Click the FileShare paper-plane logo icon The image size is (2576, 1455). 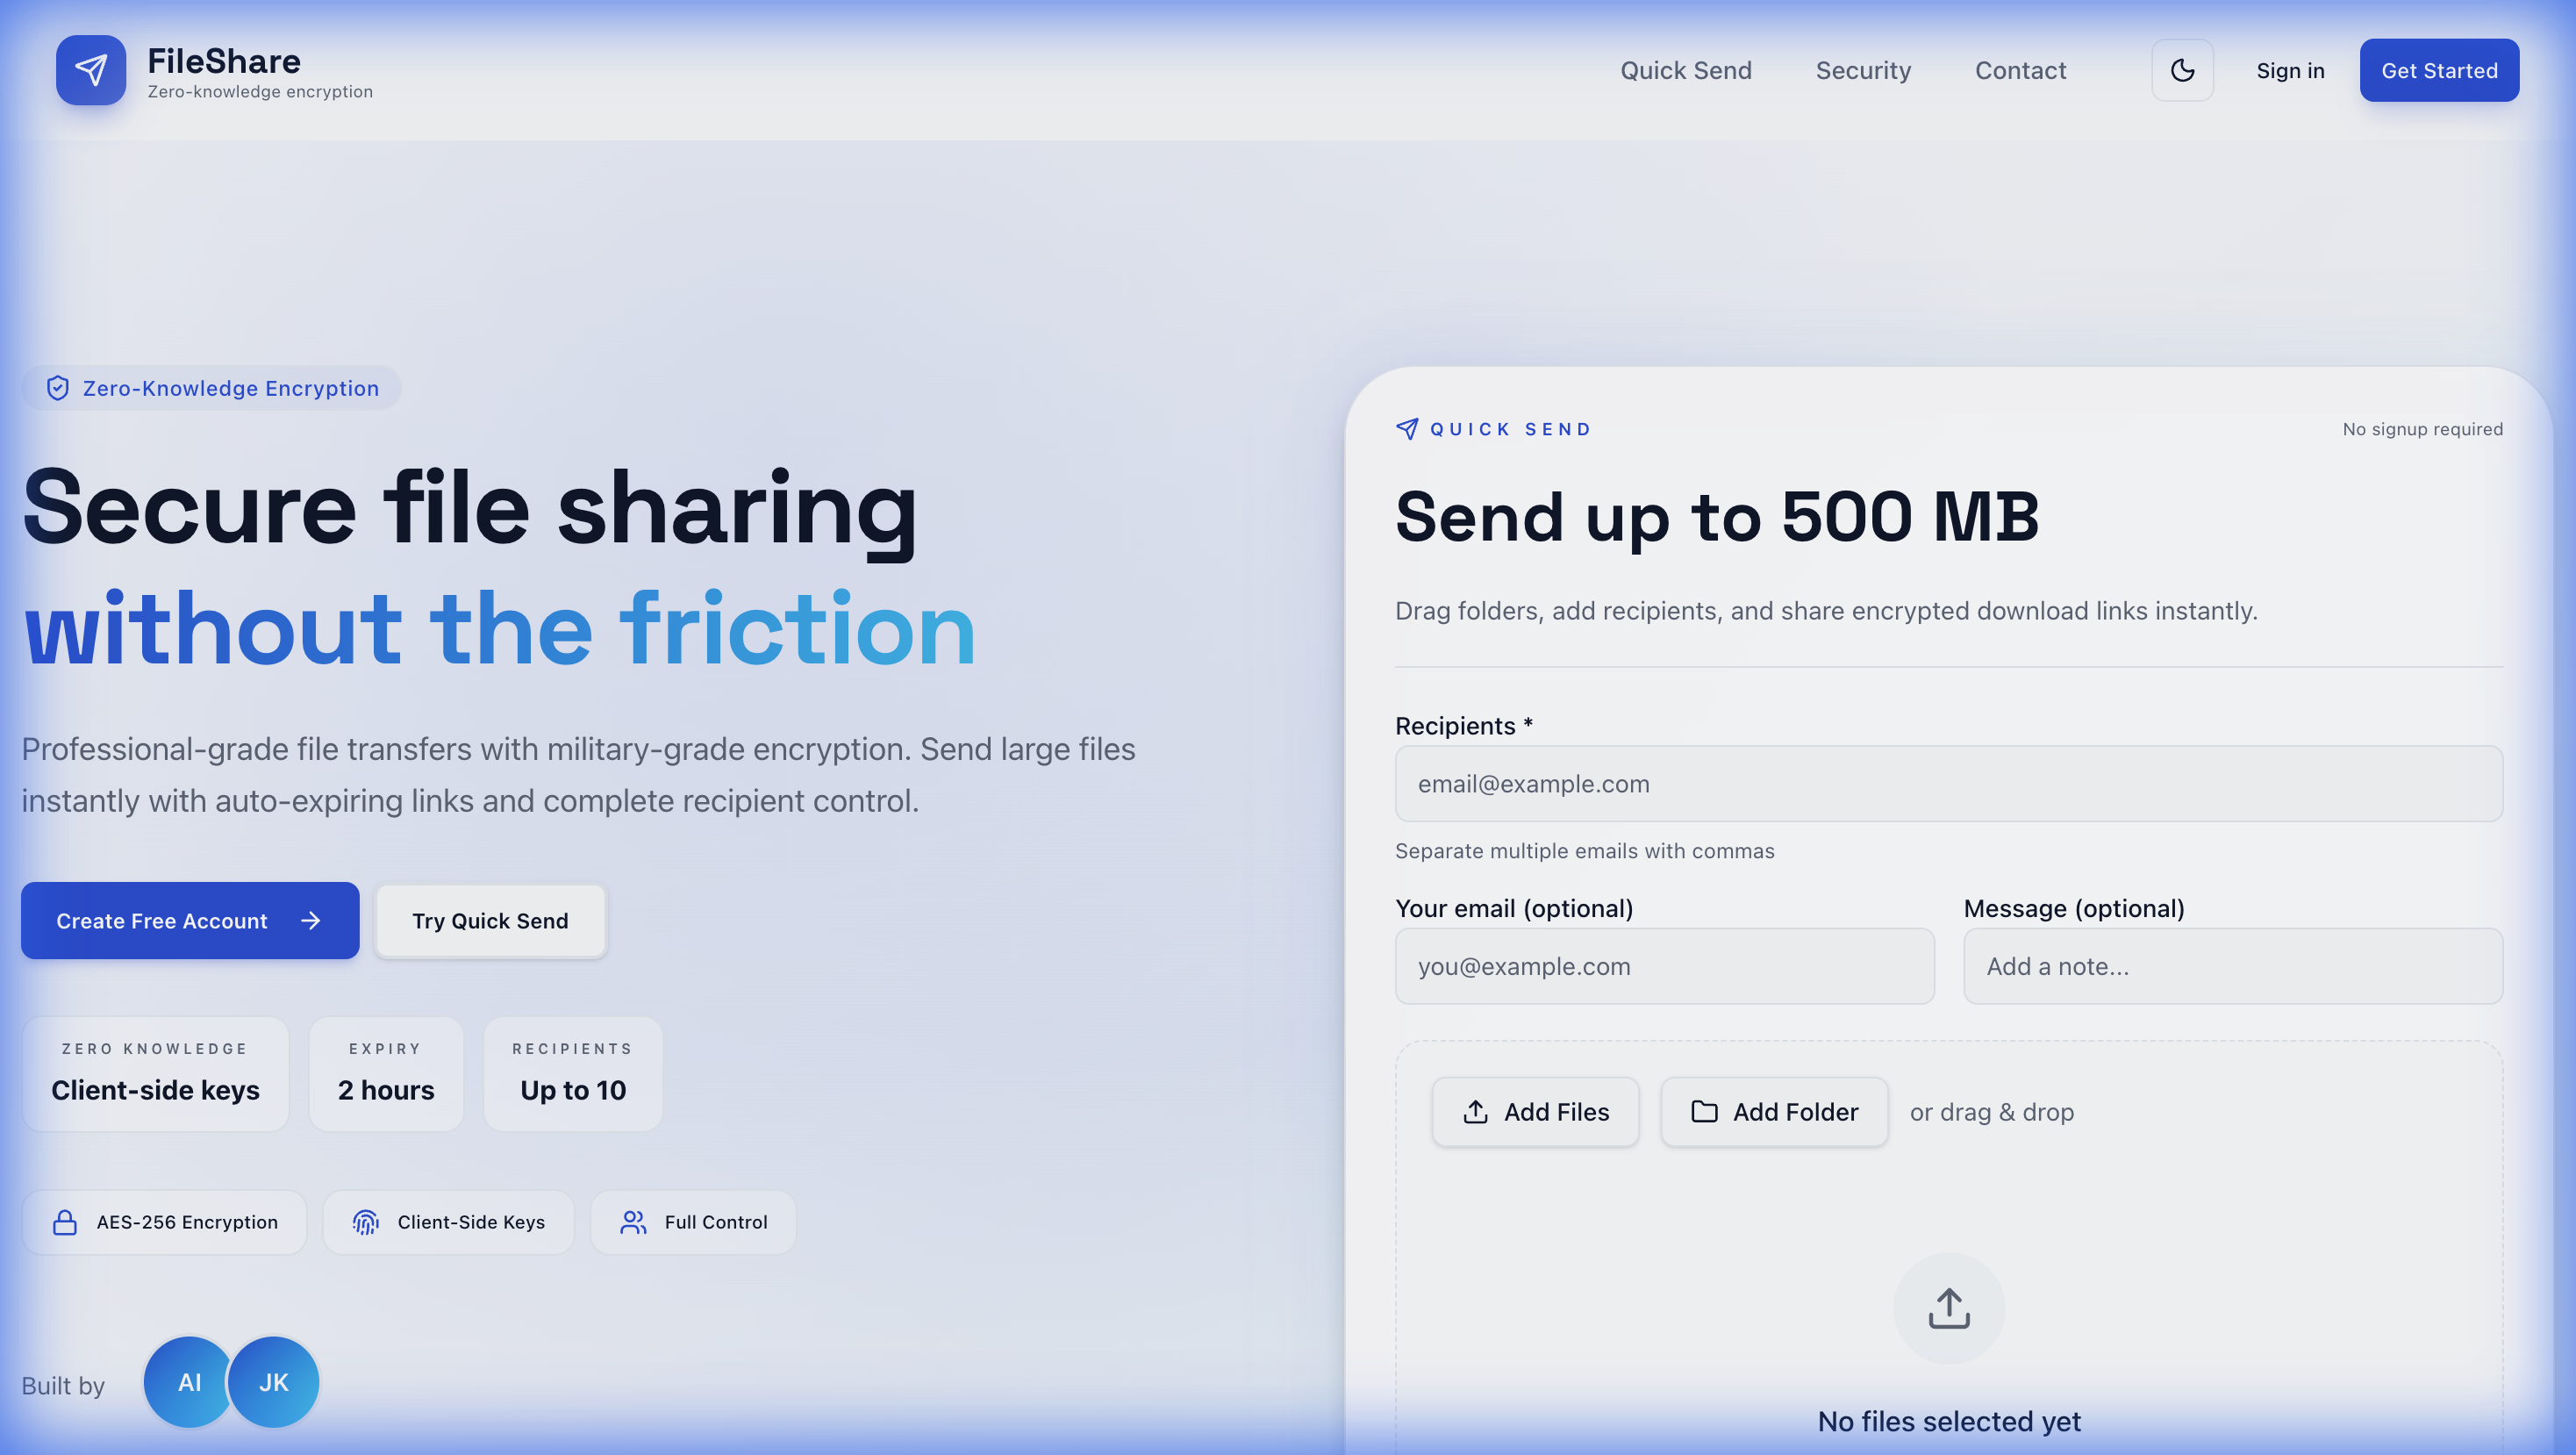coord(90,70)
